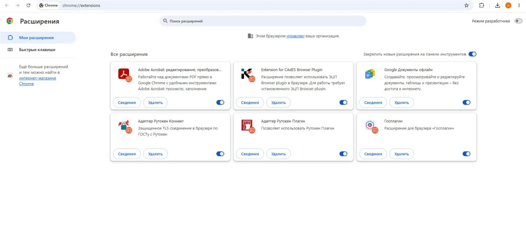Viewport: 526px width, 252px height.
Task: Reload the extensions page
Action: pyautogui.click(x=28, y=5)
